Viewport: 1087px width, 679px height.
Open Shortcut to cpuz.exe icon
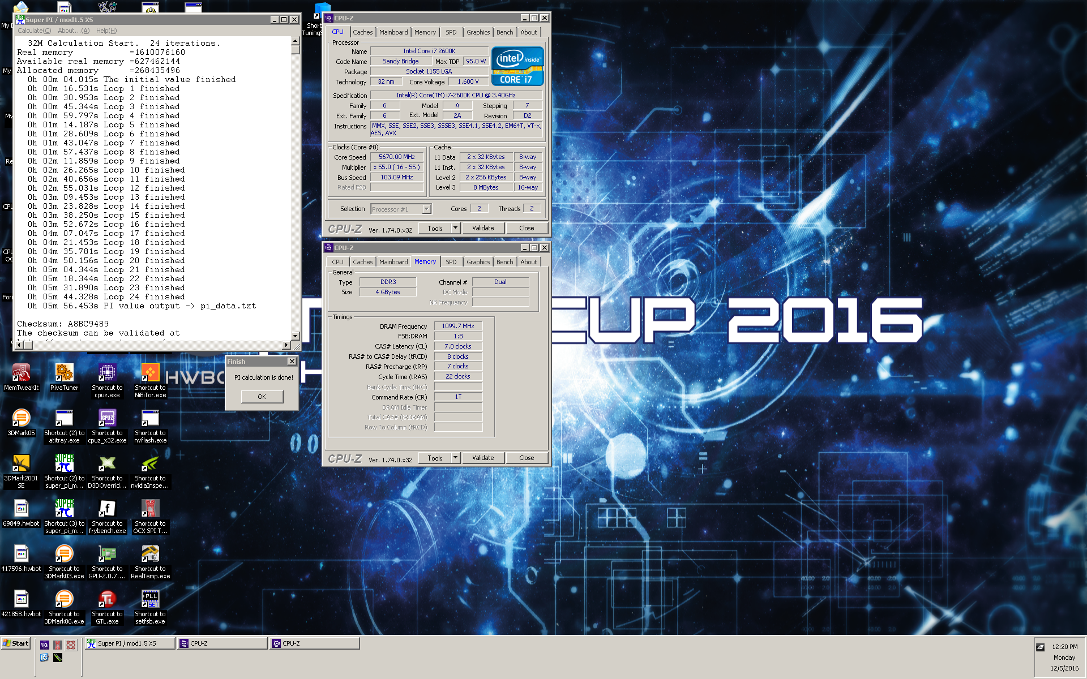pos(107,381)
